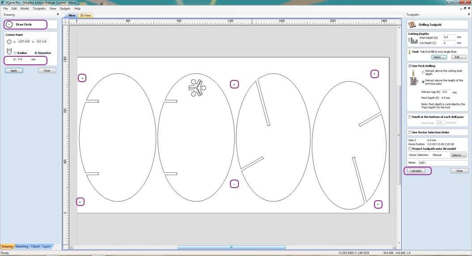Select the bottom-left drill circle on the sheet
Viewport: 472px width, 256px height.
tap(80, 202)
